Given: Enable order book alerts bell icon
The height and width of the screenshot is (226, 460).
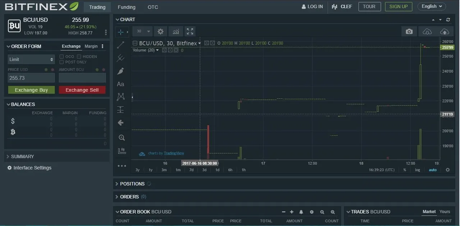Looking at the screenshot, I should tap(301, 212).
